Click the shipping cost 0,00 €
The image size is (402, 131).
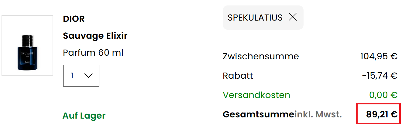[x=383, y=95]
